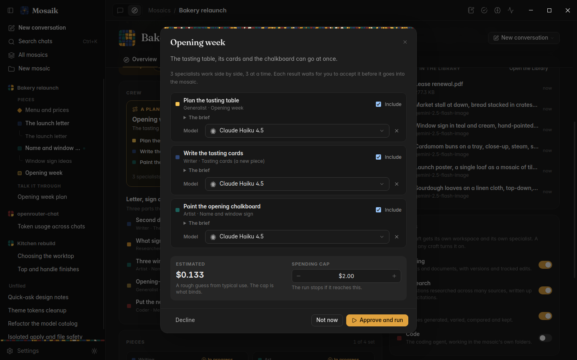Remove the Paint the opening chalkboard task
The width and height of the screenshot is (577, 360).
397,237
